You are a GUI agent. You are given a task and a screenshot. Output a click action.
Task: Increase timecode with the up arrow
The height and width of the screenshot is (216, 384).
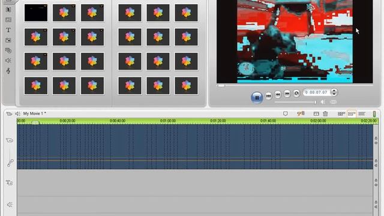click(x=334, y=91)
